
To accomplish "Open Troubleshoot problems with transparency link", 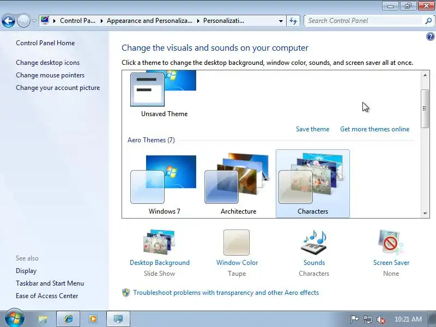I will pyautogui.click(x=226, y=293).
